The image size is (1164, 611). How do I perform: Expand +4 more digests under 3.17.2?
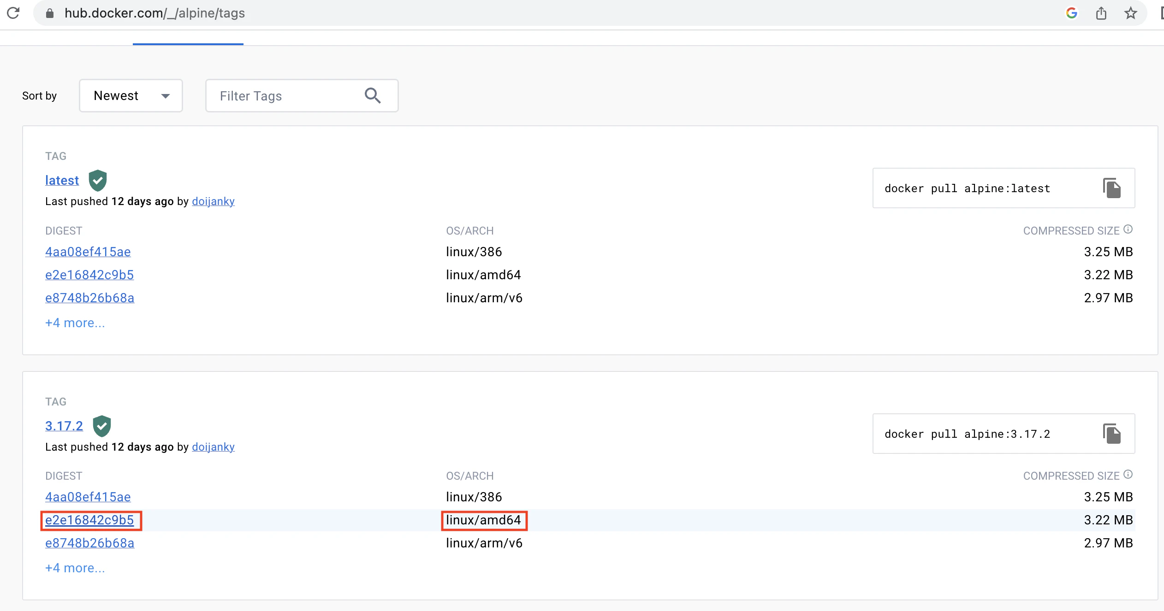tap(75, 568)
